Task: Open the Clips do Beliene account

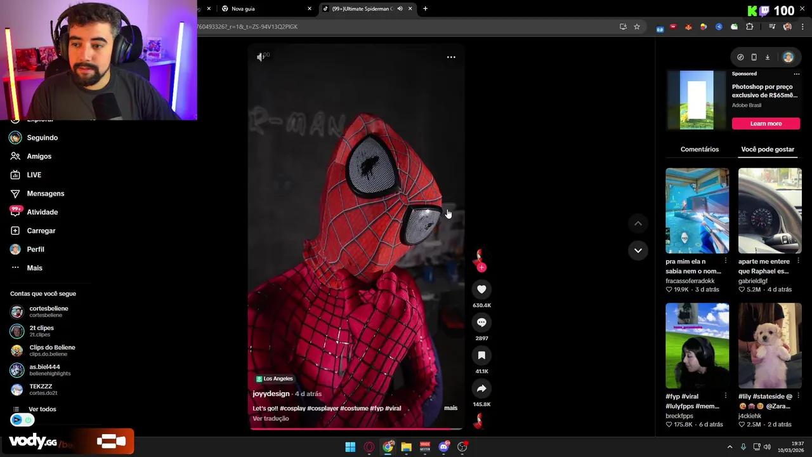Action: pos(43,350)
